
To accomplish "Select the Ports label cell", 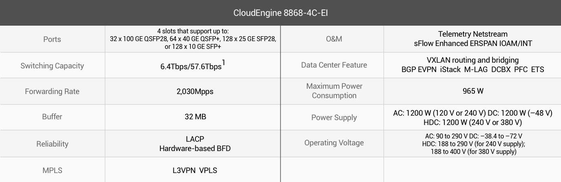I will coord(52,39).
